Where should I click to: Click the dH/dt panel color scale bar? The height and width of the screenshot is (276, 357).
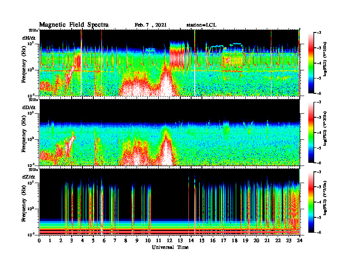pyautogui.click(x=311, y=63)
